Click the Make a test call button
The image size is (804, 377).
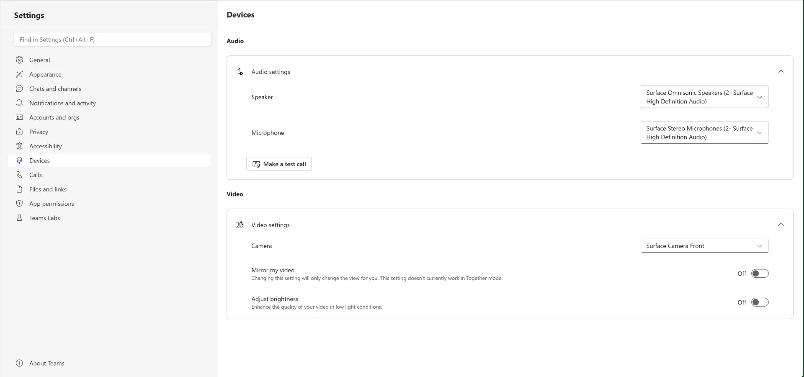point(278,164)
